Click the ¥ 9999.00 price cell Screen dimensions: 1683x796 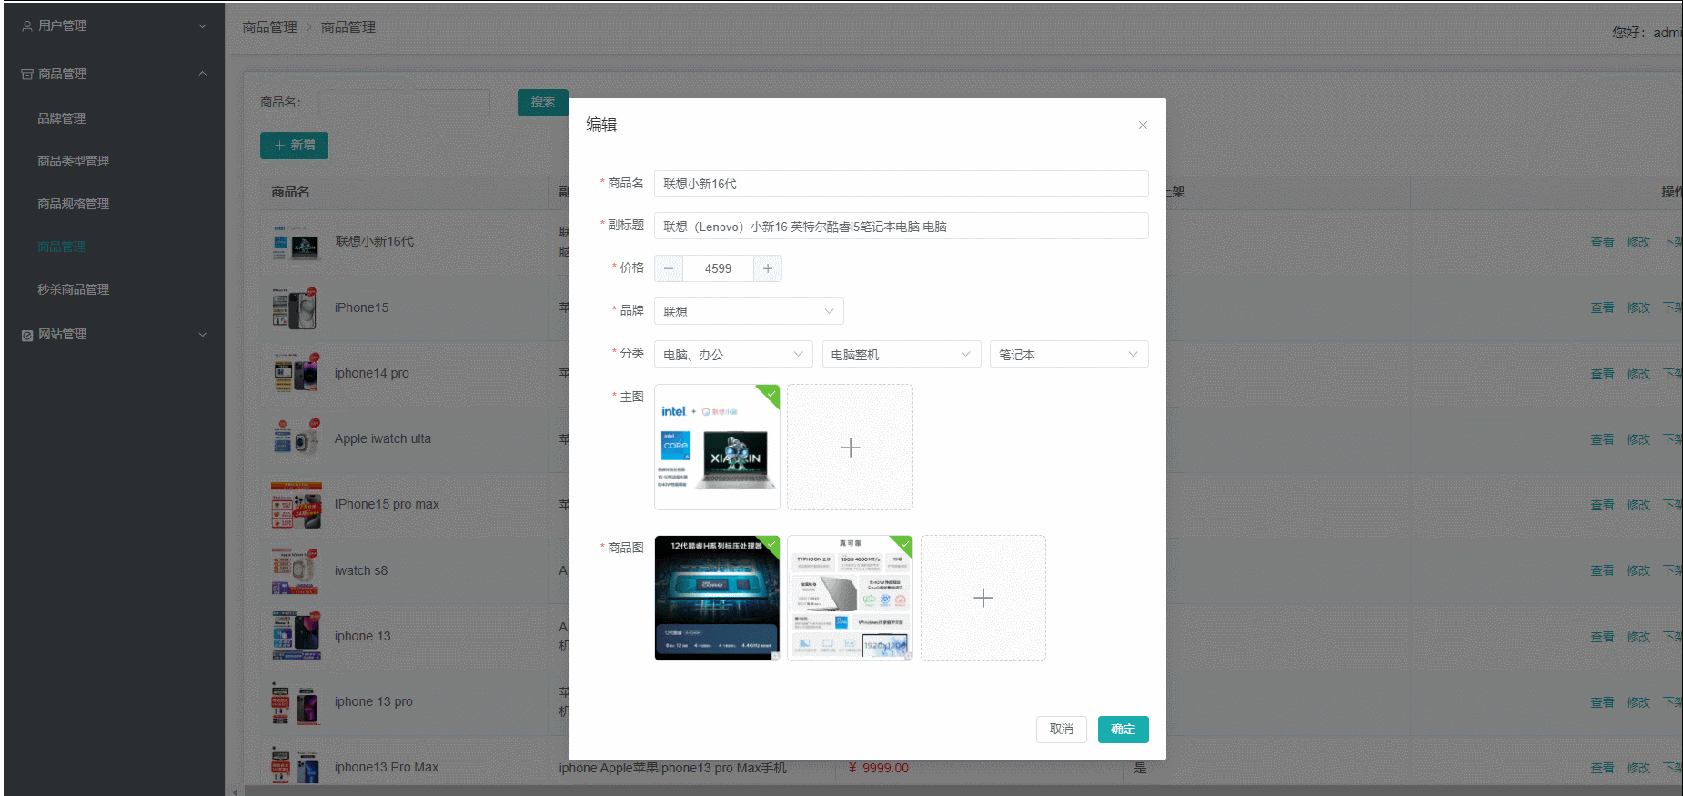click(879, 768)
